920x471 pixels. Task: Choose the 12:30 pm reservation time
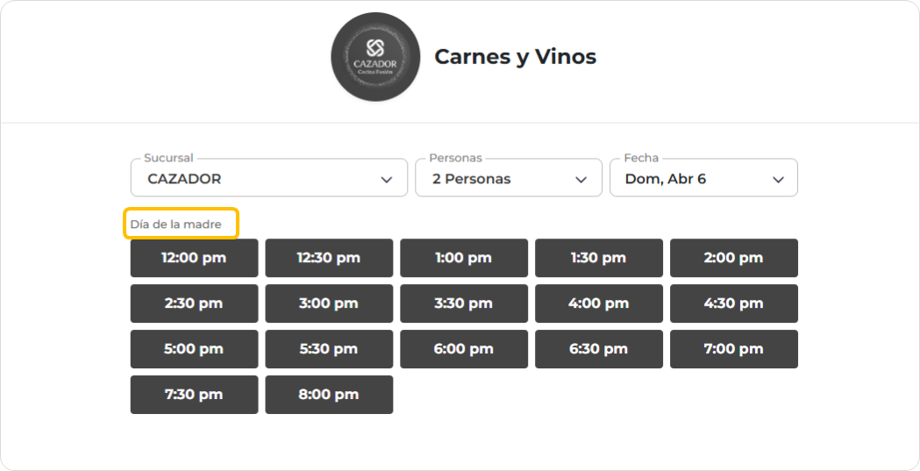click(x=329, y=258)
